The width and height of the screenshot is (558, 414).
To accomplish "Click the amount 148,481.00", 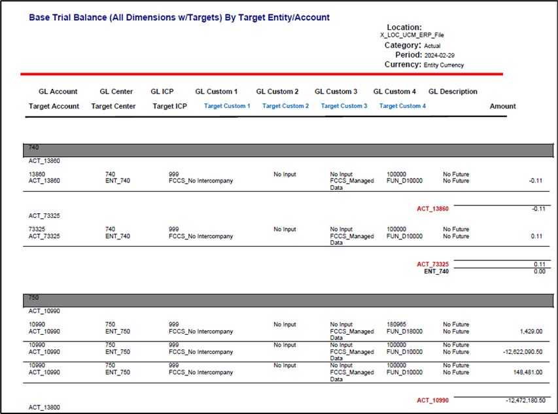I will coord(528,372).
